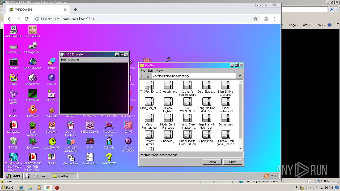Activate bootleg taskbar button

click(64, 176)
